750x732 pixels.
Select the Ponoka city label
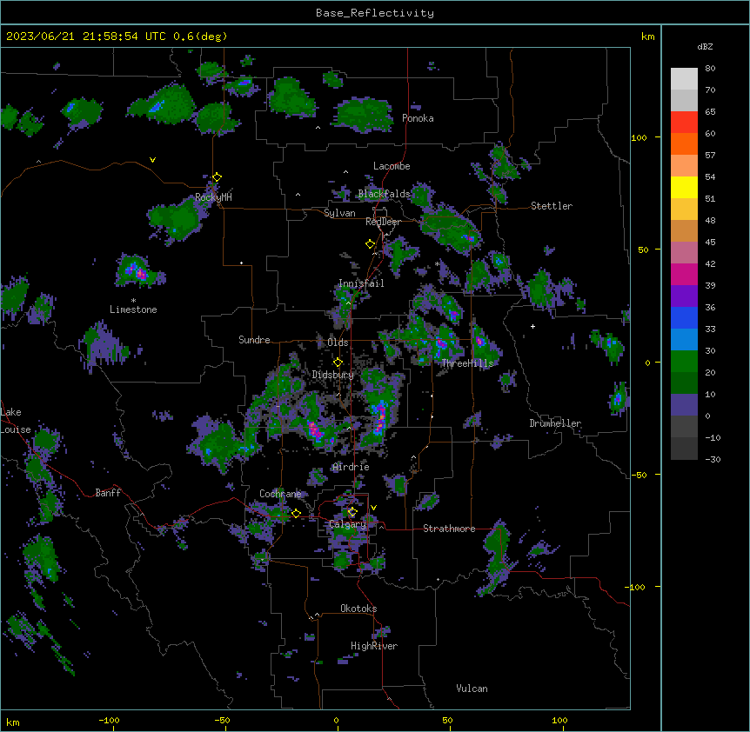click(418, 118)
